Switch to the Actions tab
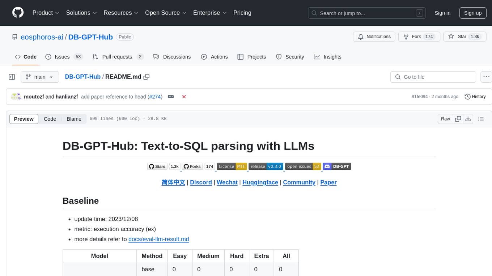The width and height of the screenshot is (492, 276). pyautogui.click(x=214, y=57)
